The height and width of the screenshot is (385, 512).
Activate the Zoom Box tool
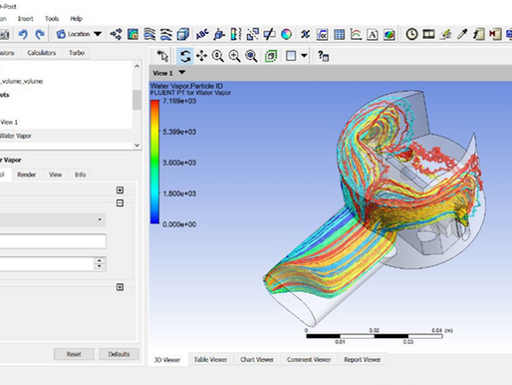(234, 56)
